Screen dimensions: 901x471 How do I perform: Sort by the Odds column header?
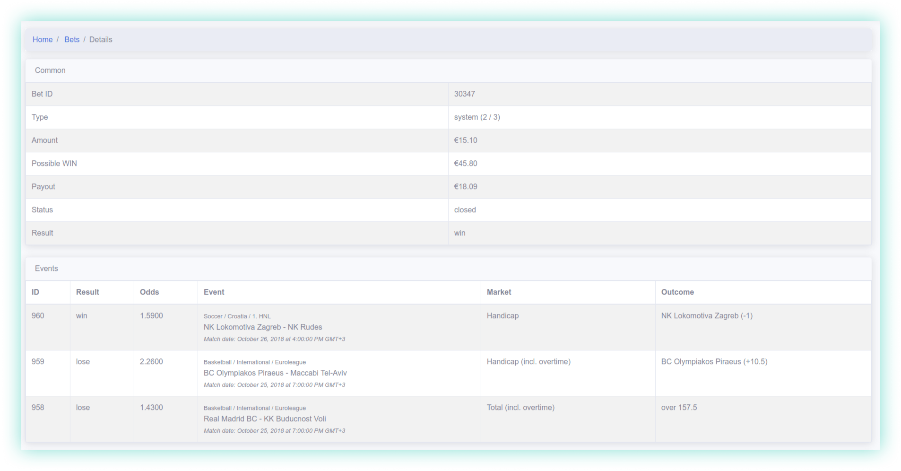[149, 292]
